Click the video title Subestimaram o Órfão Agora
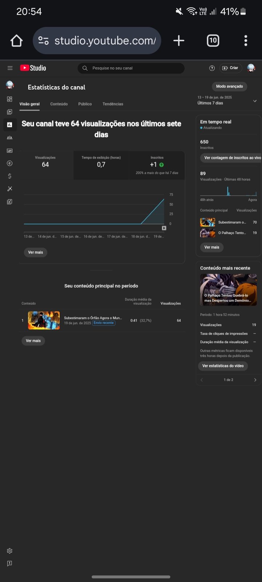 tap(93, 318)
